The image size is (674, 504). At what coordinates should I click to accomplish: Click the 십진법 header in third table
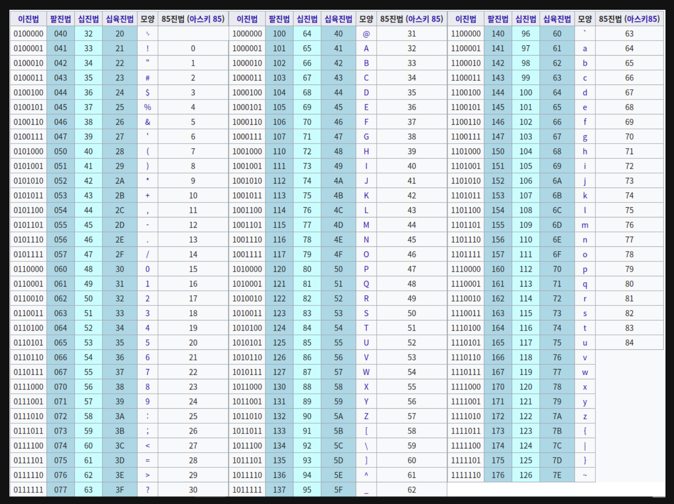pyautogui.click(x=526, y=19)
